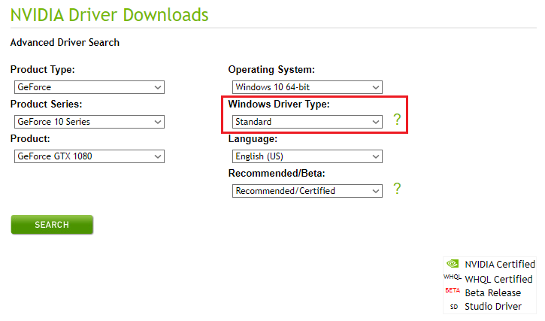Click the "Studio Driver" legend text
Viewport: 545px width, 321px height.
pos(493,307)
